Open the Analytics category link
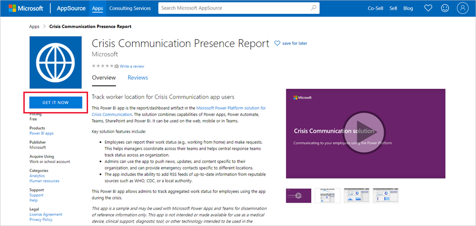Screen dimensions: 476x226 click(x=37, y=176)
